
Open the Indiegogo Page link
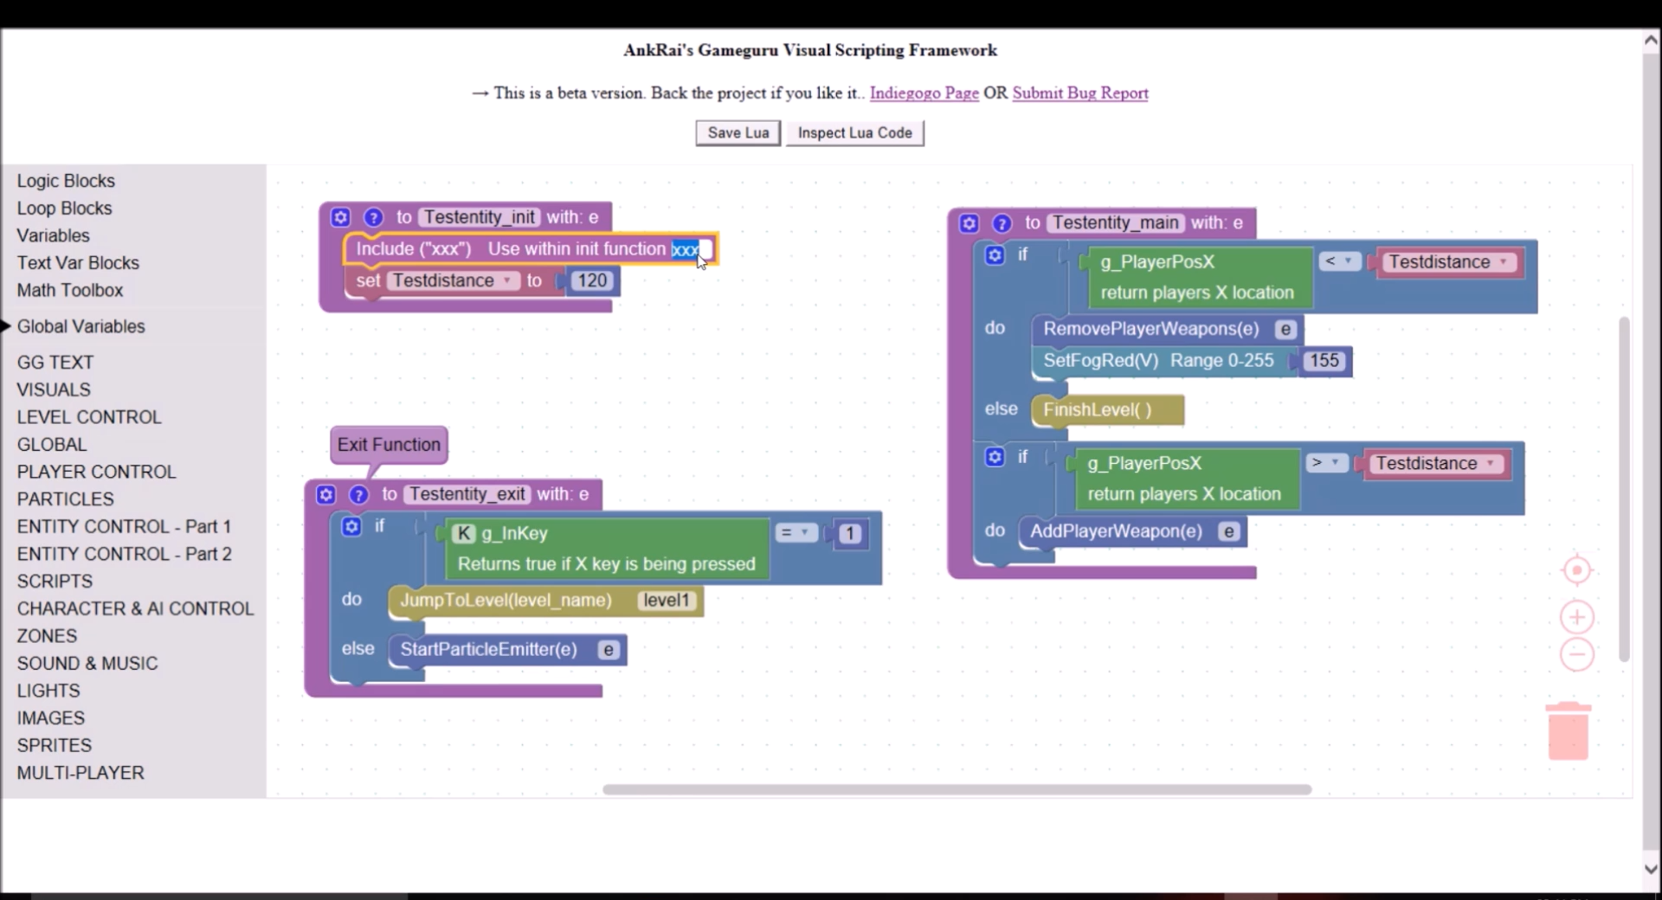[x=923, y=93]
